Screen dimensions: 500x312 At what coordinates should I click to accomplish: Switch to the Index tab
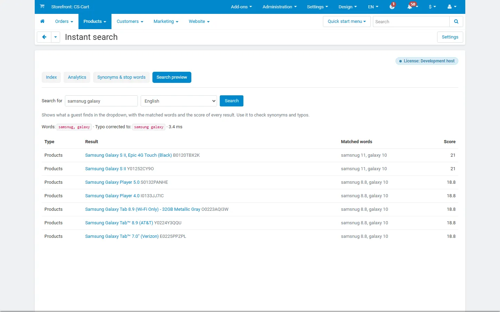click(51, 77)
